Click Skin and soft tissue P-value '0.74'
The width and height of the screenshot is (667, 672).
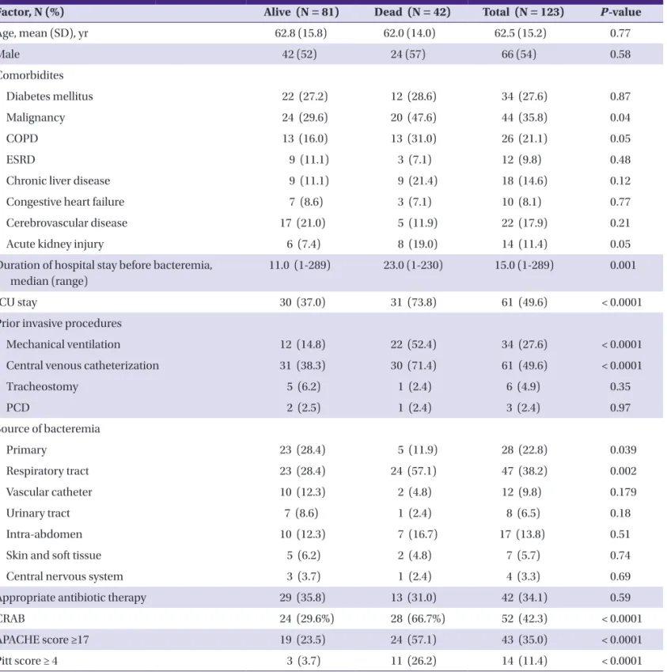(x=620, y=556)
